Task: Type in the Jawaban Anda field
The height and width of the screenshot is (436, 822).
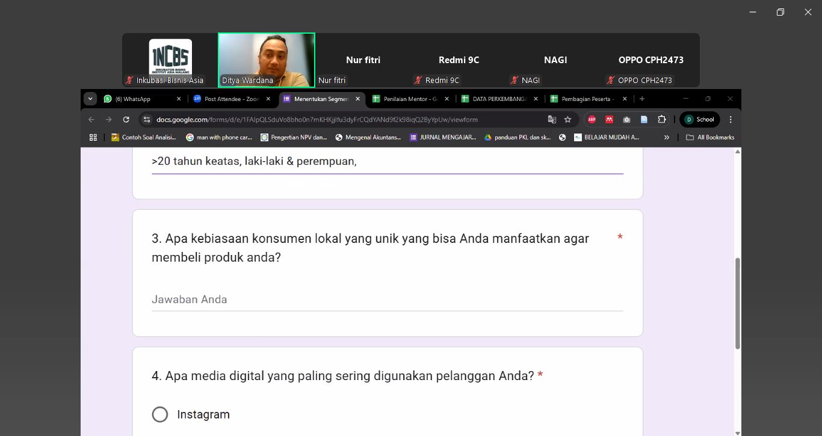Action: pos(387,299)
